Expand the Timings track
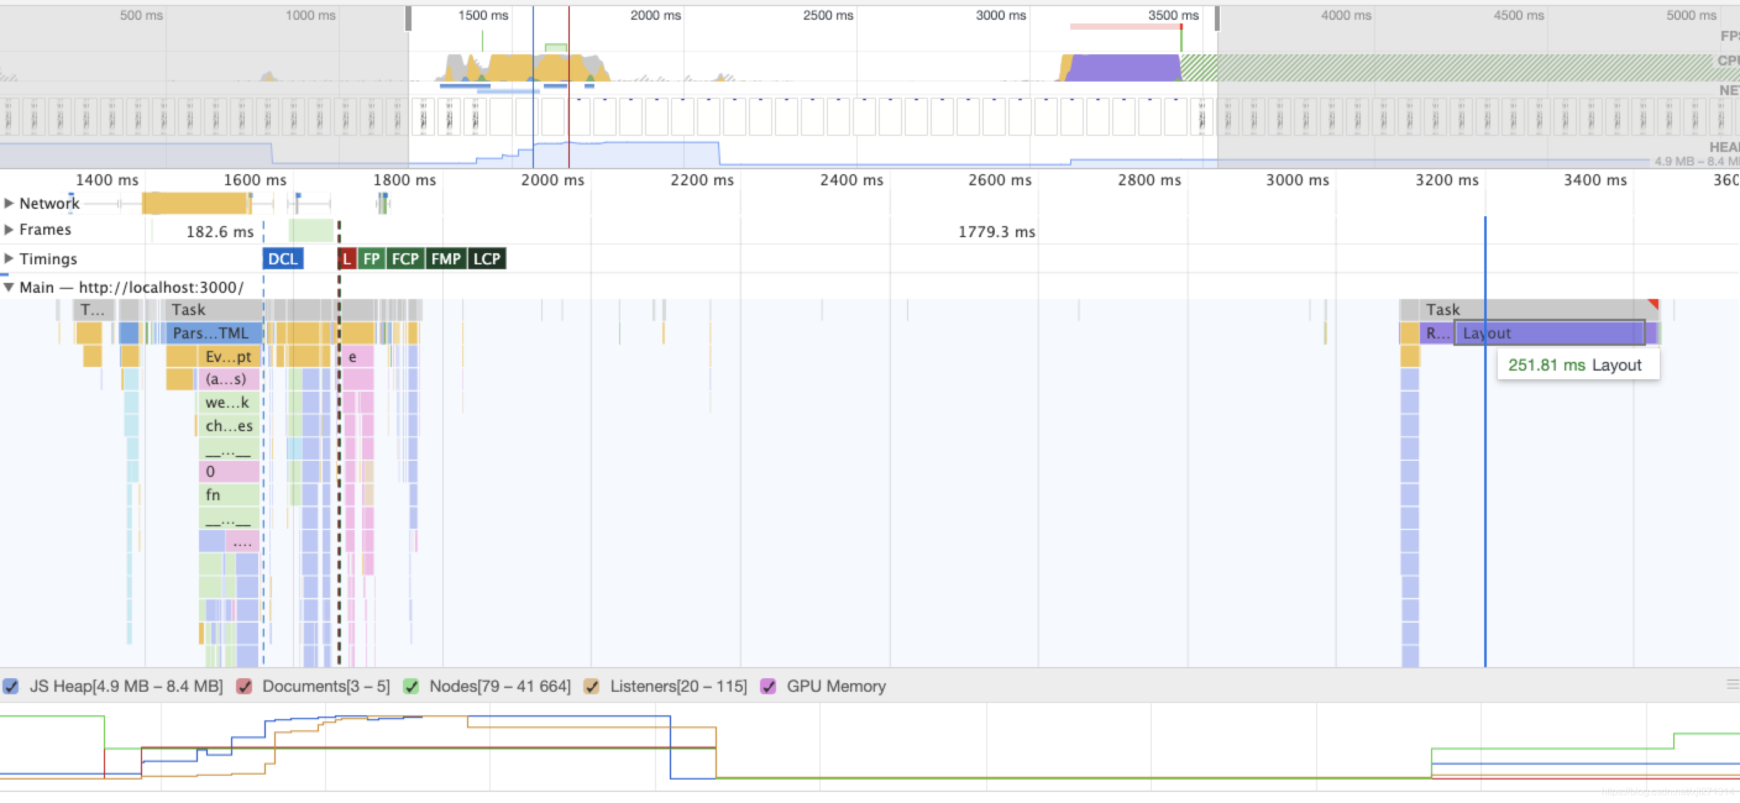Viewport: 1740px width, 803px height. coord(9,259)
